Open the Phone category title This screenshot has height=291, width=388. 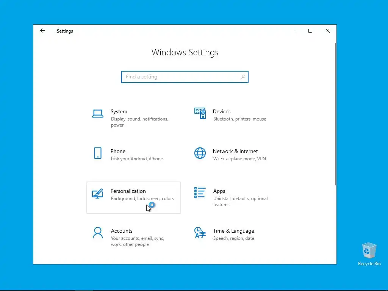118,151
